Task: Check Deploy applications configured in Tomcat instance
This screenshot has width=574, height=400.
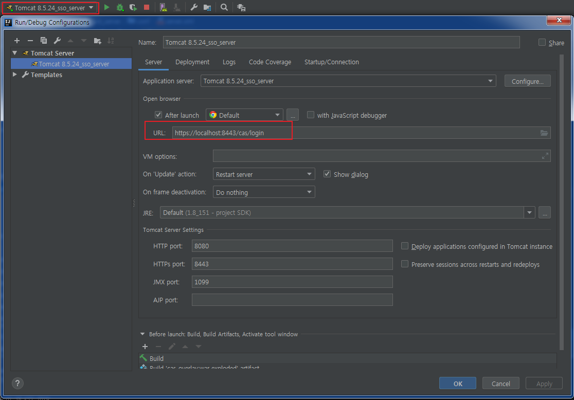Action: click(x=404, y=246)
